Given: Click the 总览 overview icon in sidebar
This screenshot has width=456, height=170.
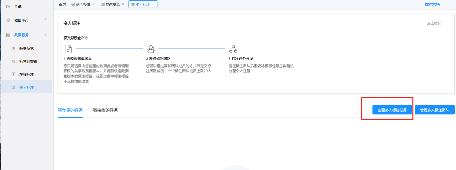Looking at the screenshot, I should coord(8,6).
